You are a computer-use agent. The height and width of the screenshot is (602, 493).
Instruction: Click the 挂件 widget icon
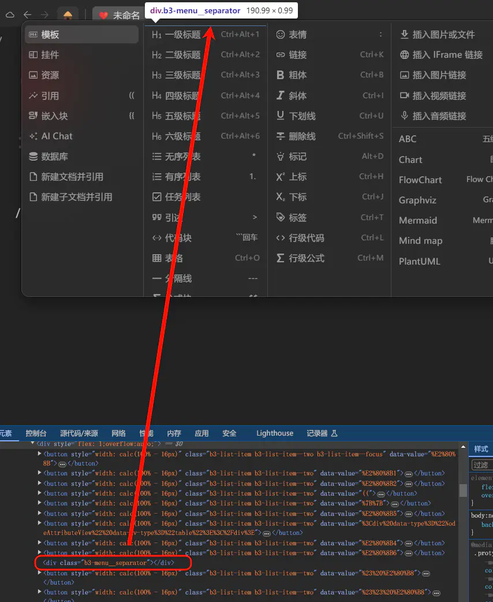click(x=33, y=55)
